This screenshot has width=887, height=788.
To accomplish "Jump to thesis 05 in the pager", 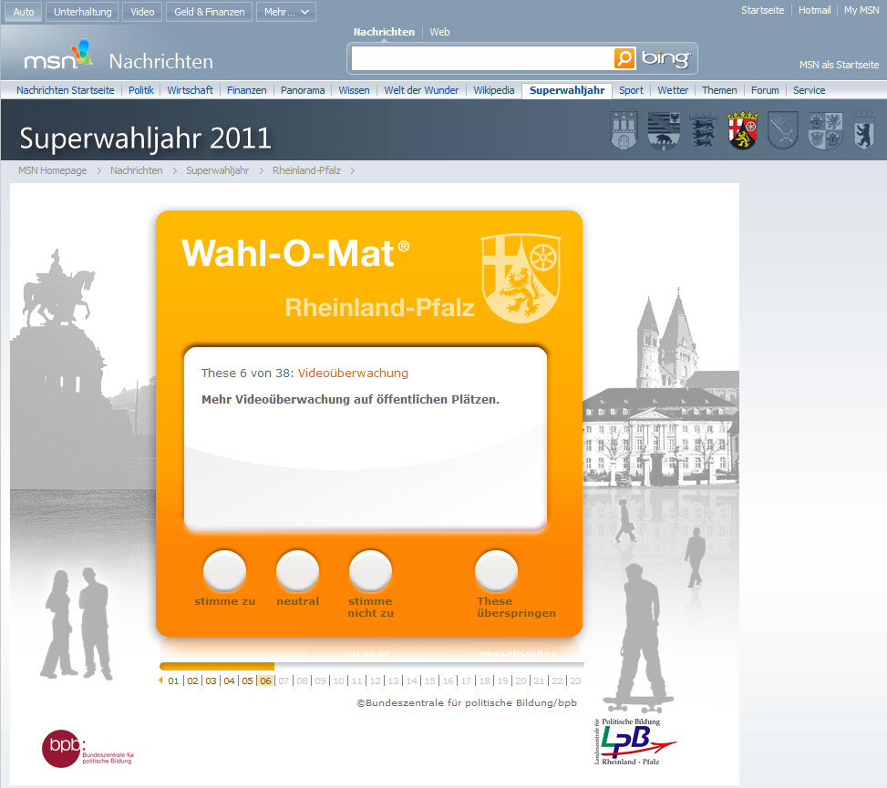I will coord(247,681).
